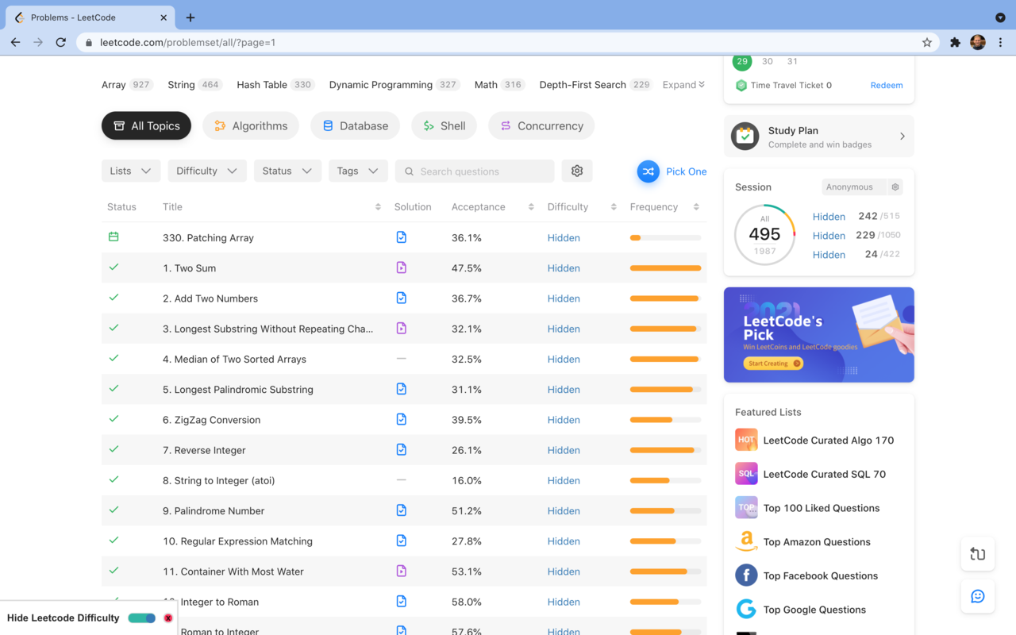Reload the page
The image size is (1016, 635).
[x=60, y=42]
